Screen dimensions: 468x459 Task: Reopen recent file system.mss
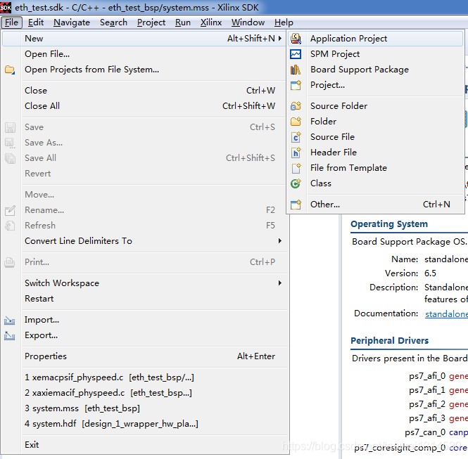coord(145,408)
